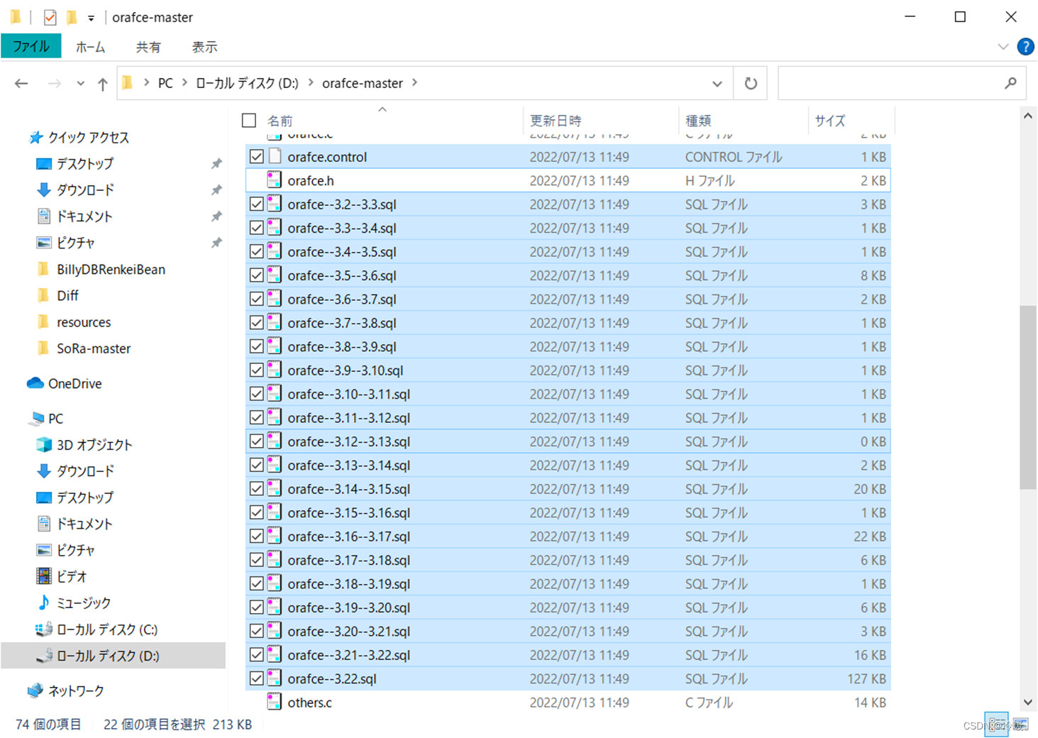The height and width of the screenshot is (738, 1038).
Task: Click the PC computer icon in sidebar
Action: coord(35,419)
